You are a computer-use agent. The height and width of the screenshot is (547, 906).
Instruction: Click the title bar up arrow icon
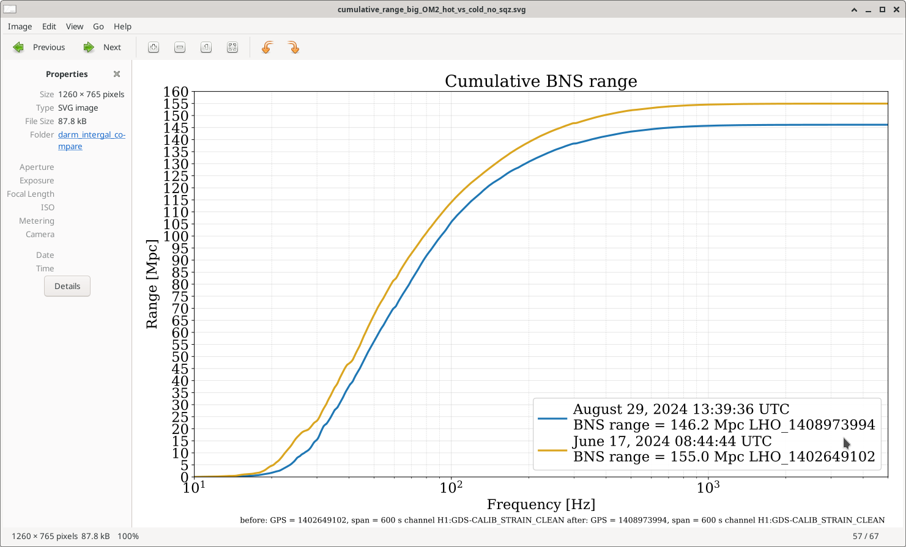856,9
